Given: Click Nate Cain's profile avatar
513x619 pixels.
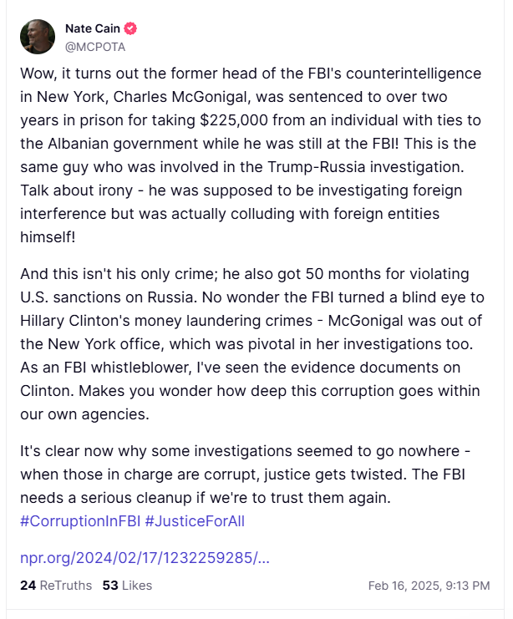Looking at the screenshot, I should coord(38,37).
